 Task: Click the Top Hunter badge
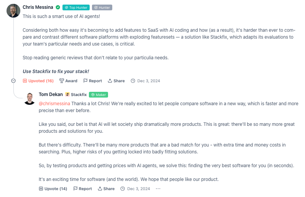tap(76, 7)
